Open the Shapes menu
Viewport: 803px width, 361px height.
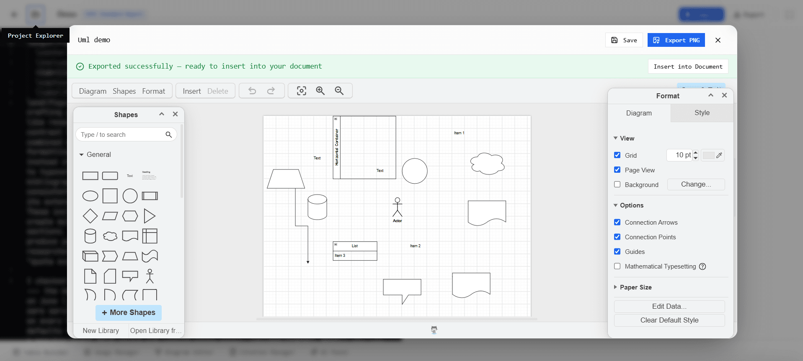124,91
